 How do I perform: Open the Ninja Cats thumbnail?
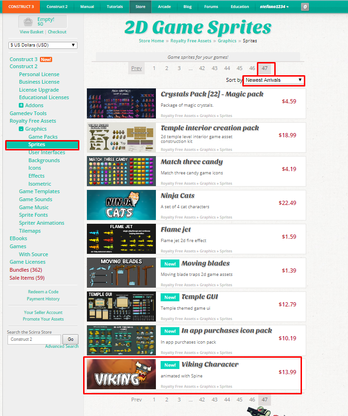tap(121, 205)
